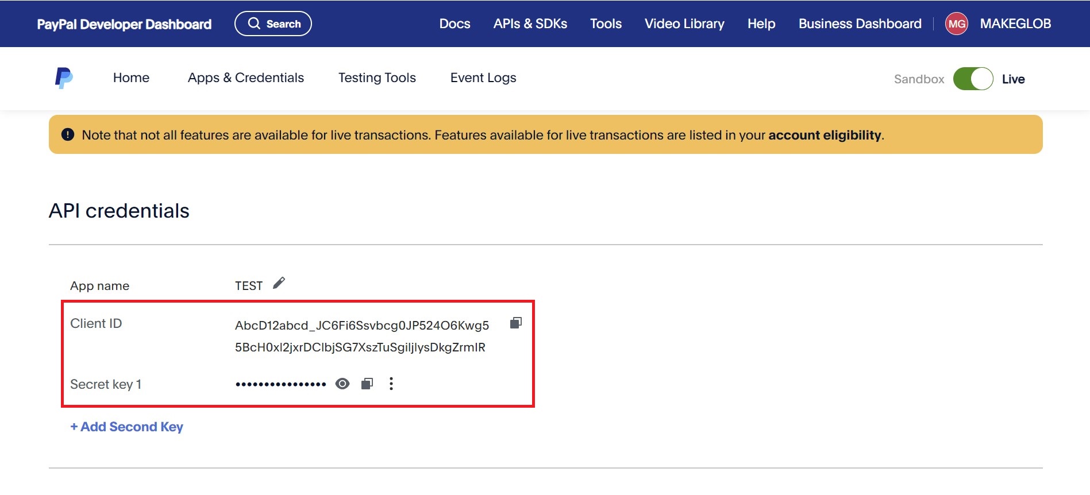The width and height of the screenshot is (1090, 495).
Task: Click the MG account avatar
Action: [957, 24]
